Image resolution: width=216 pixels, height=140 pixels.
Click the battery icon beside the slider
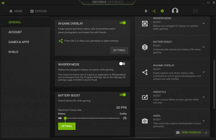(60, 118)
